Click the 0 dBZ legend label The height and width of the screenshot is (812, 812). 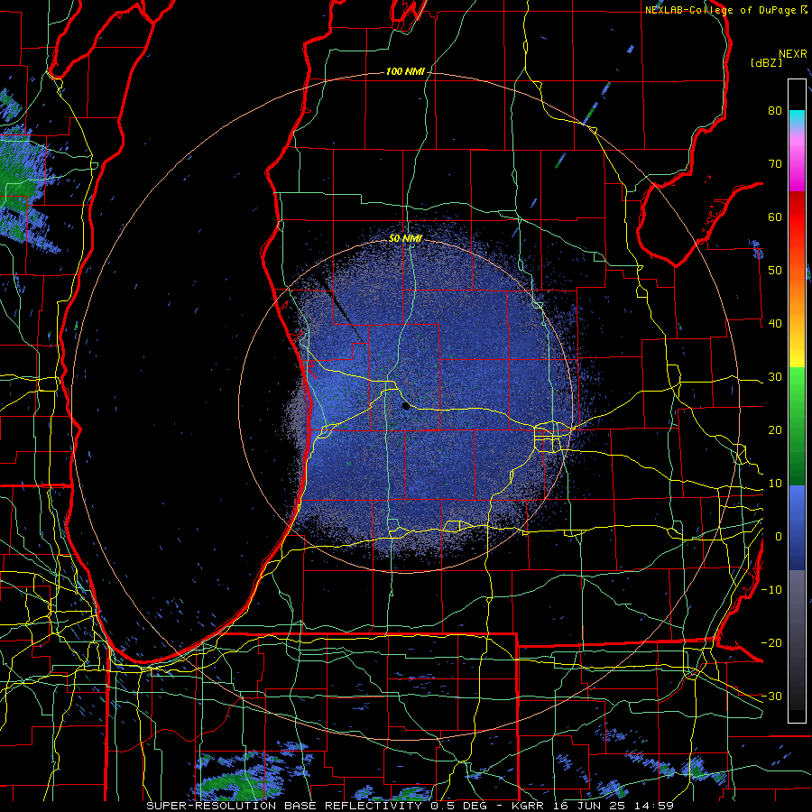tap(779, 537)
